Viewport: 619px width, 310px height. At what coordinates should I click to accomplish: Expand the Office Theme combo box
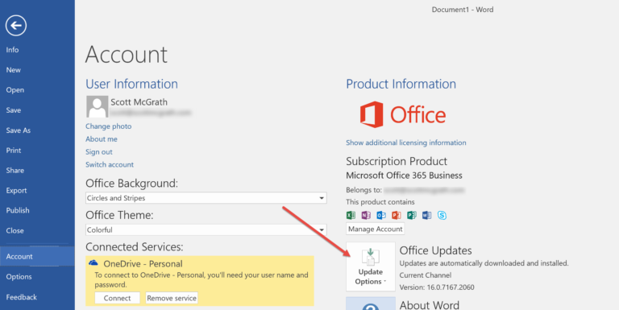coord(206,229)
